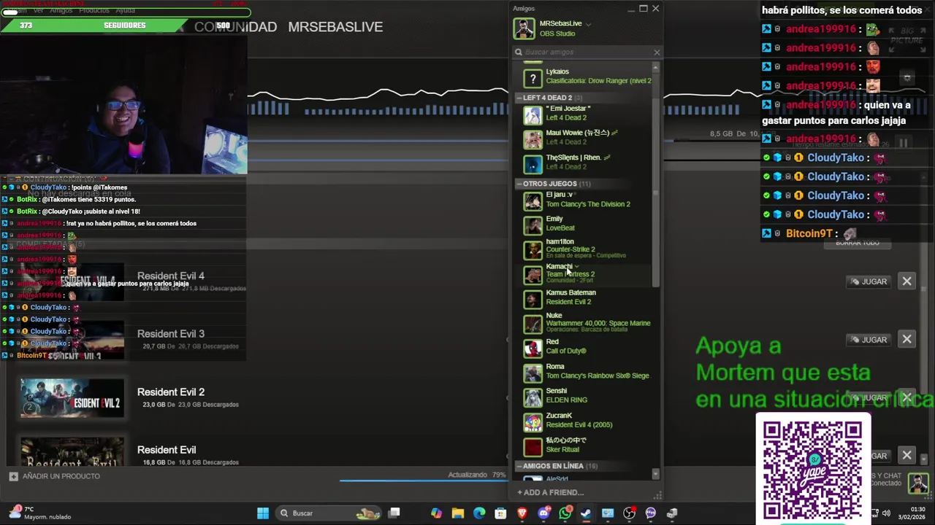Open File Explorer from taskbar
This screenshot has width=935, height=525.
457,513
